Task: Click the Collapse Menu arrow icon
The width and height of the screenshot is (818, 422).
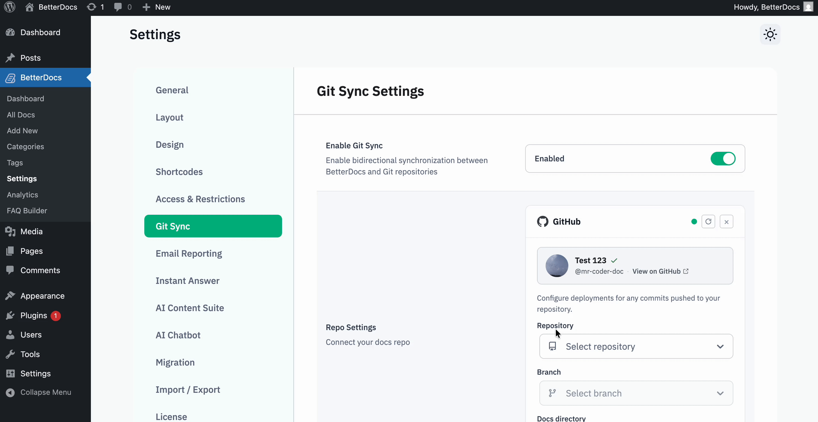Action: pyautogui.click(x=10, y=393)
